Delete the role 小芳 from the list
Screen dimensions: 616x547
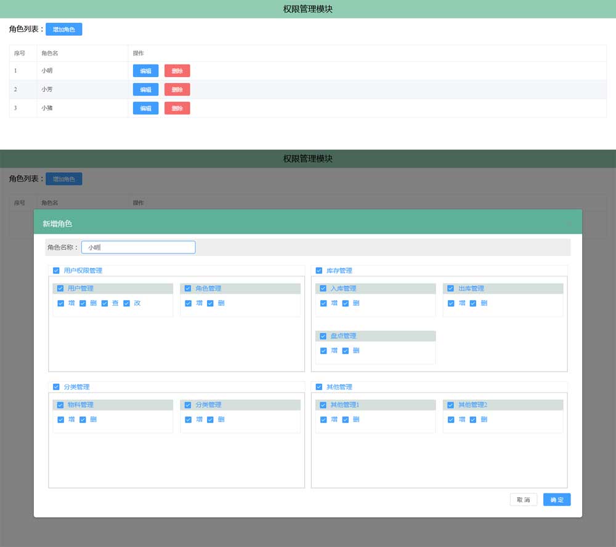click(x=177, y=89)
